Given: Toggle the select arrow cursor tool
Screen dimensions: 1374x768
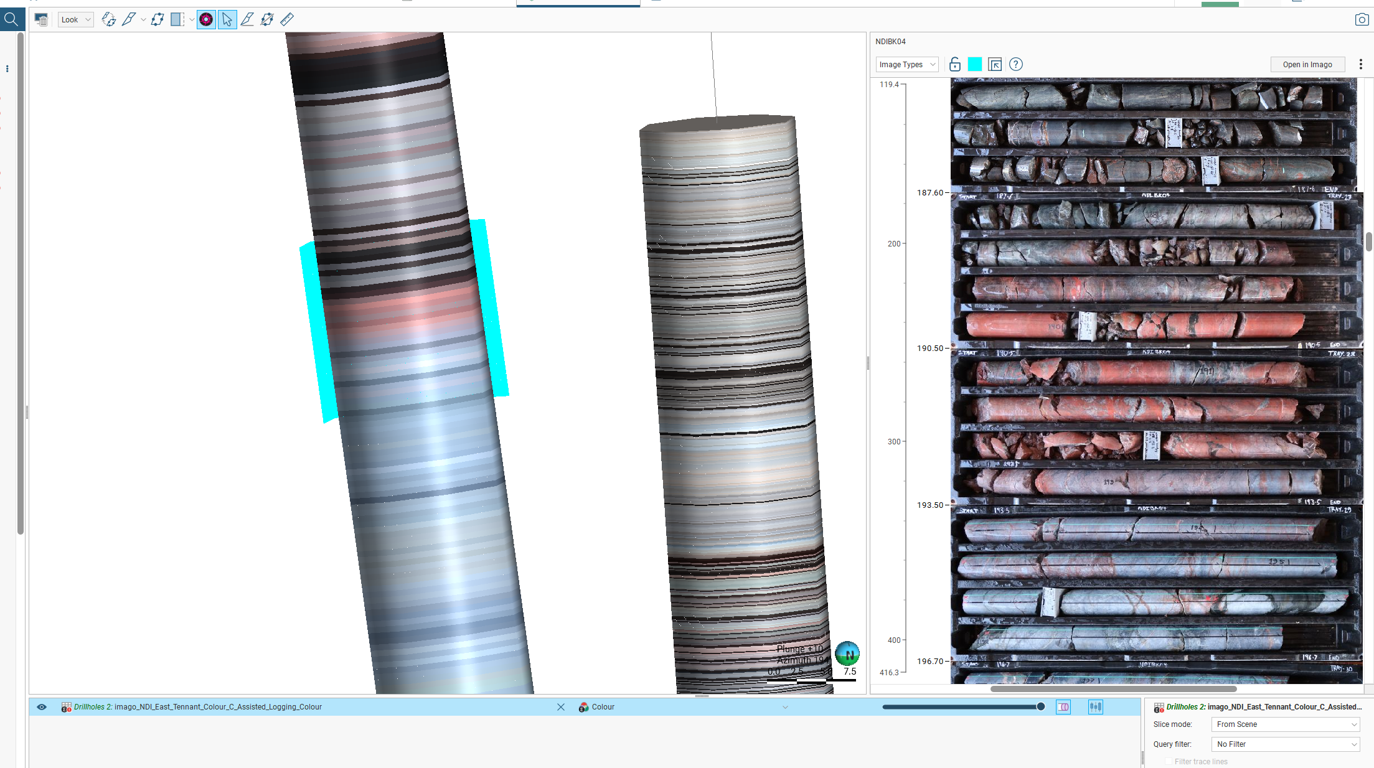Looking at the screenshot, I should [227, 20].
